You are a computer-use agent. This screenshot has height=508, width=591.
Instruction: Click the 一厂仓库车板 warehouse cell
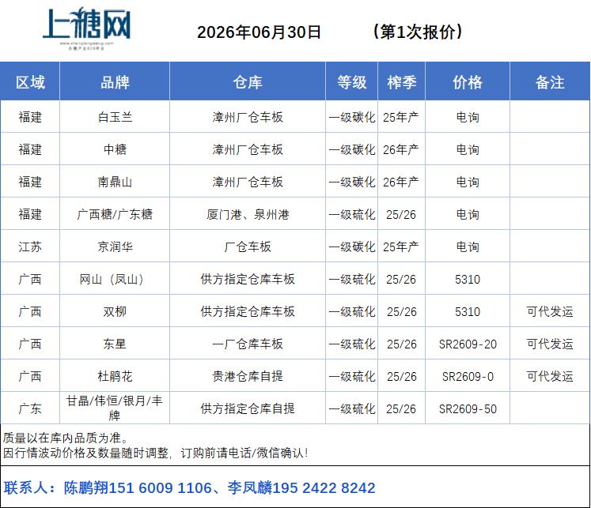coord(248,344)
